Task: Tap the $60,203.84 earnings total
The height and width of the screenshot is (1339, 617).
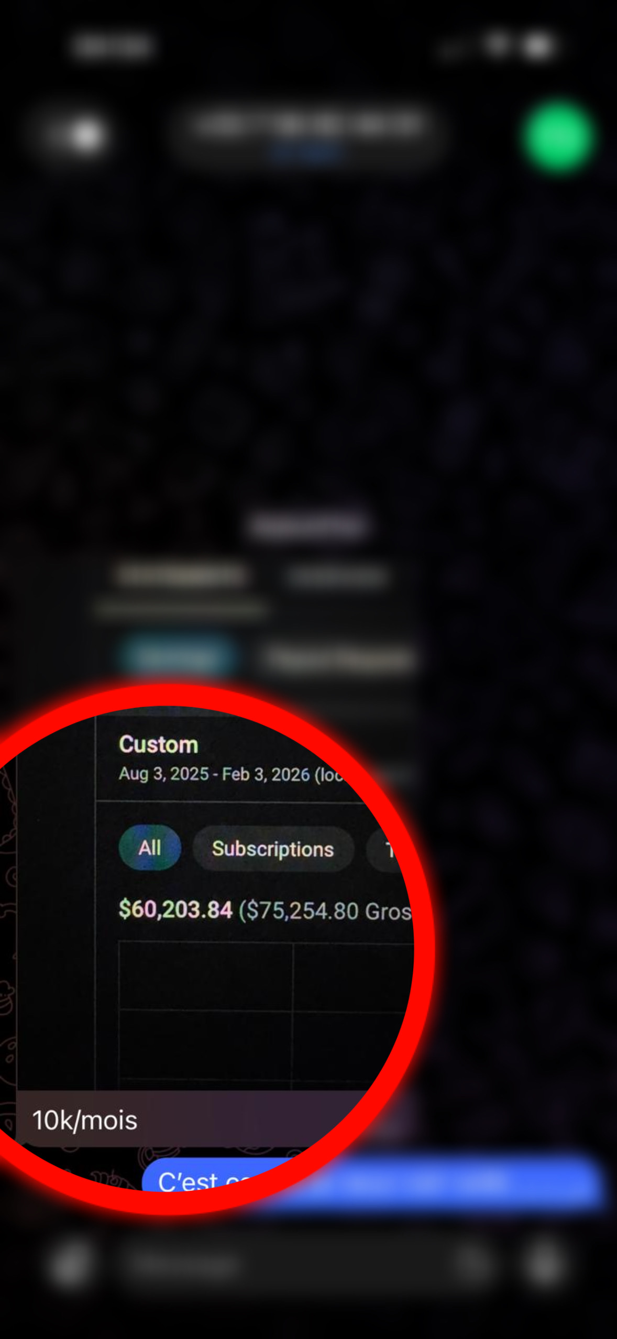Action: click(175, 909)
